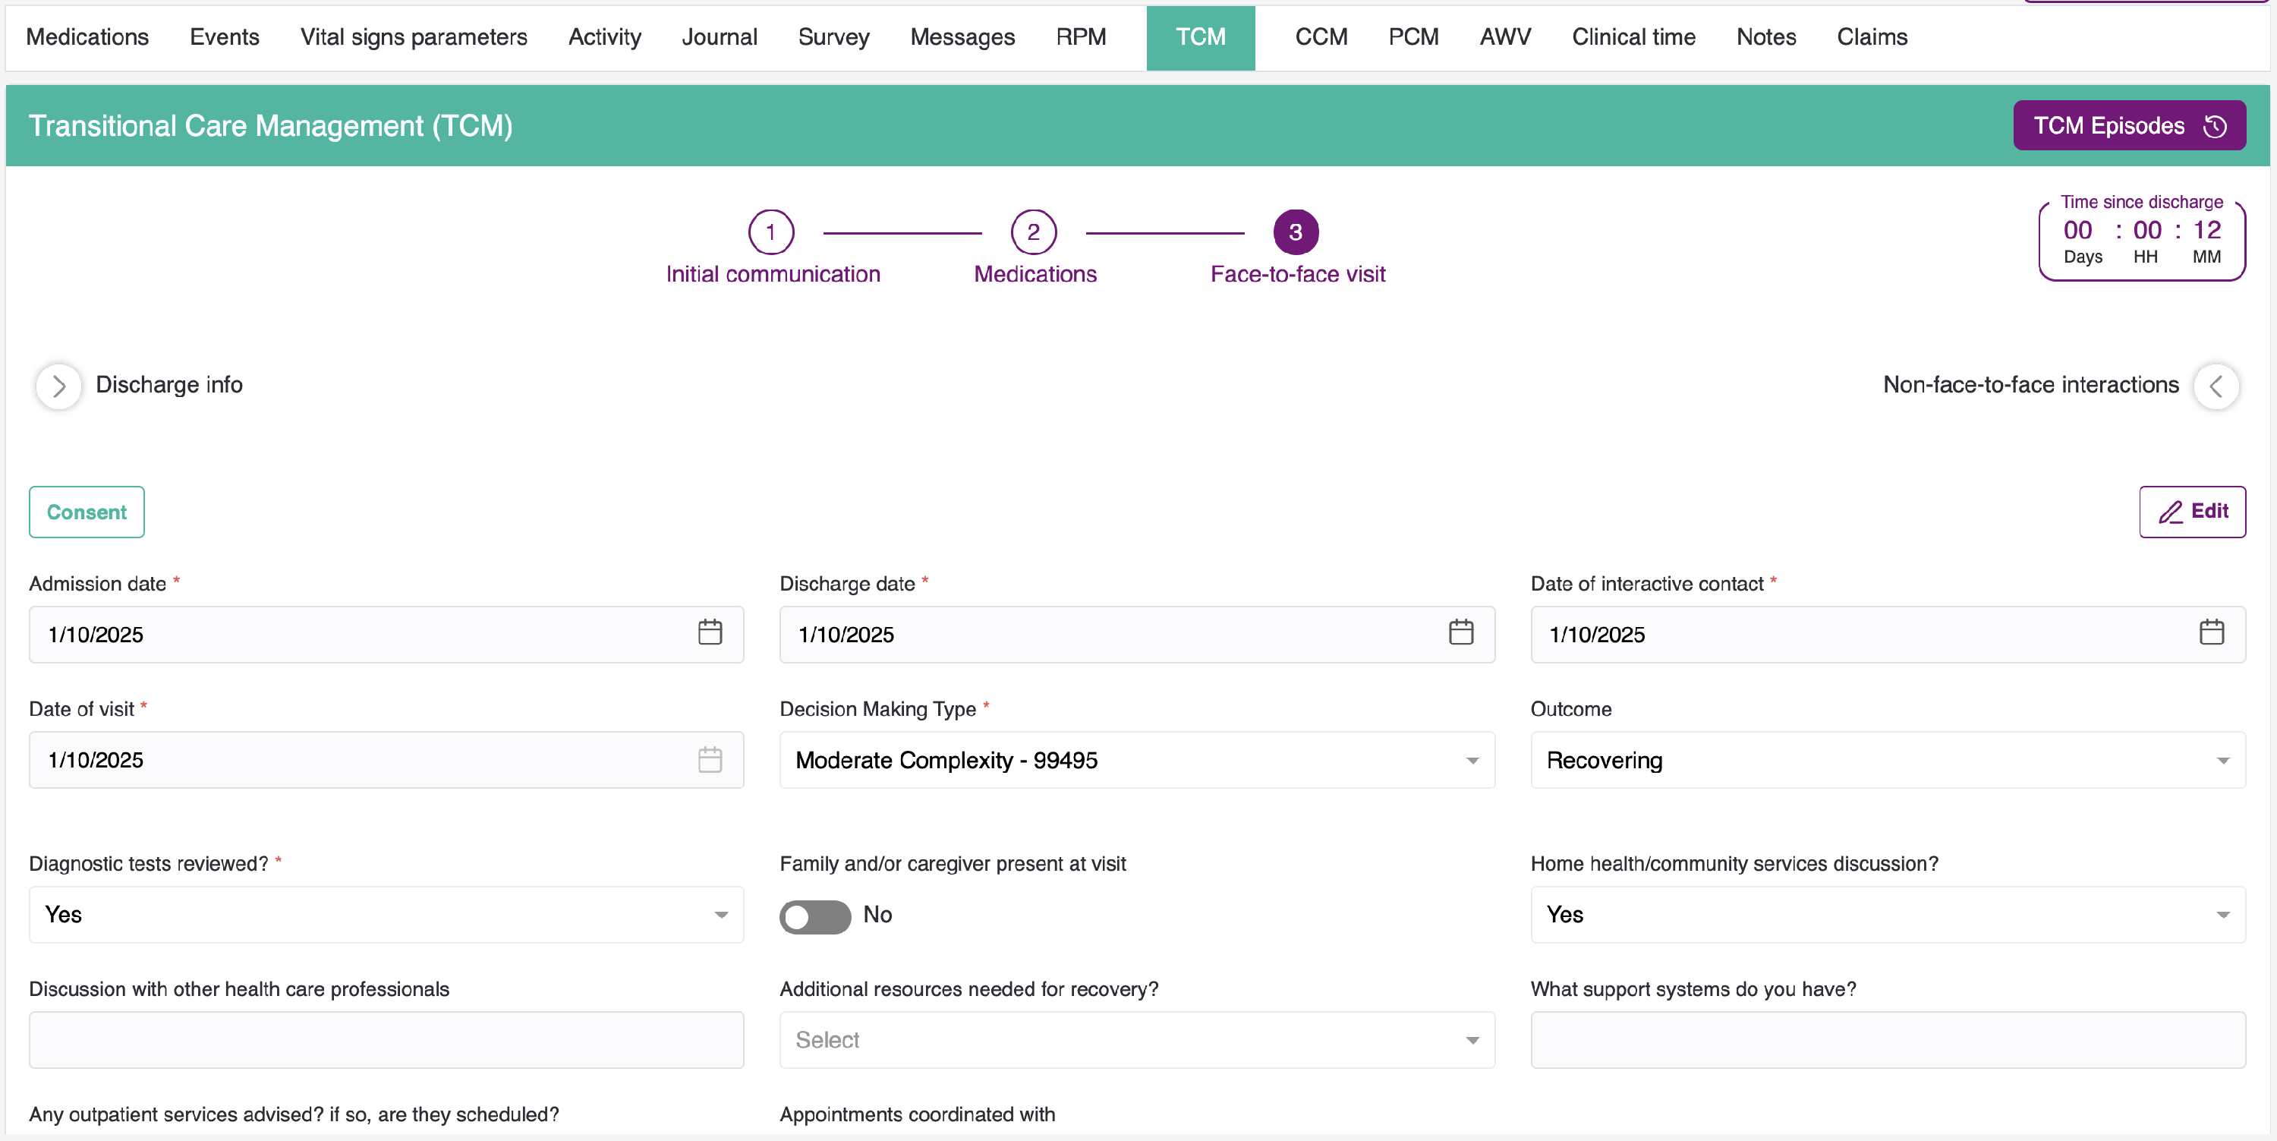Click the Non-face-to-face interactions arrow icon

coord(2216,386)
